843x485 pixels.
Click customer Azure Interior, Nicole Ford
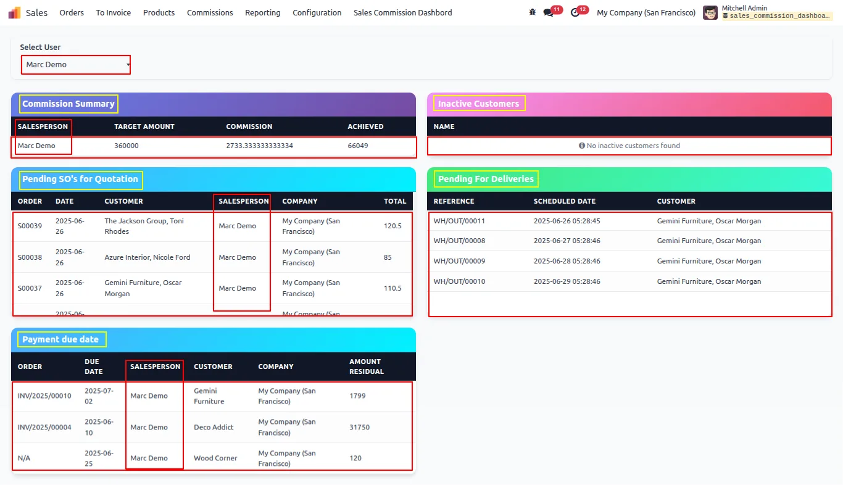[147, 257]
